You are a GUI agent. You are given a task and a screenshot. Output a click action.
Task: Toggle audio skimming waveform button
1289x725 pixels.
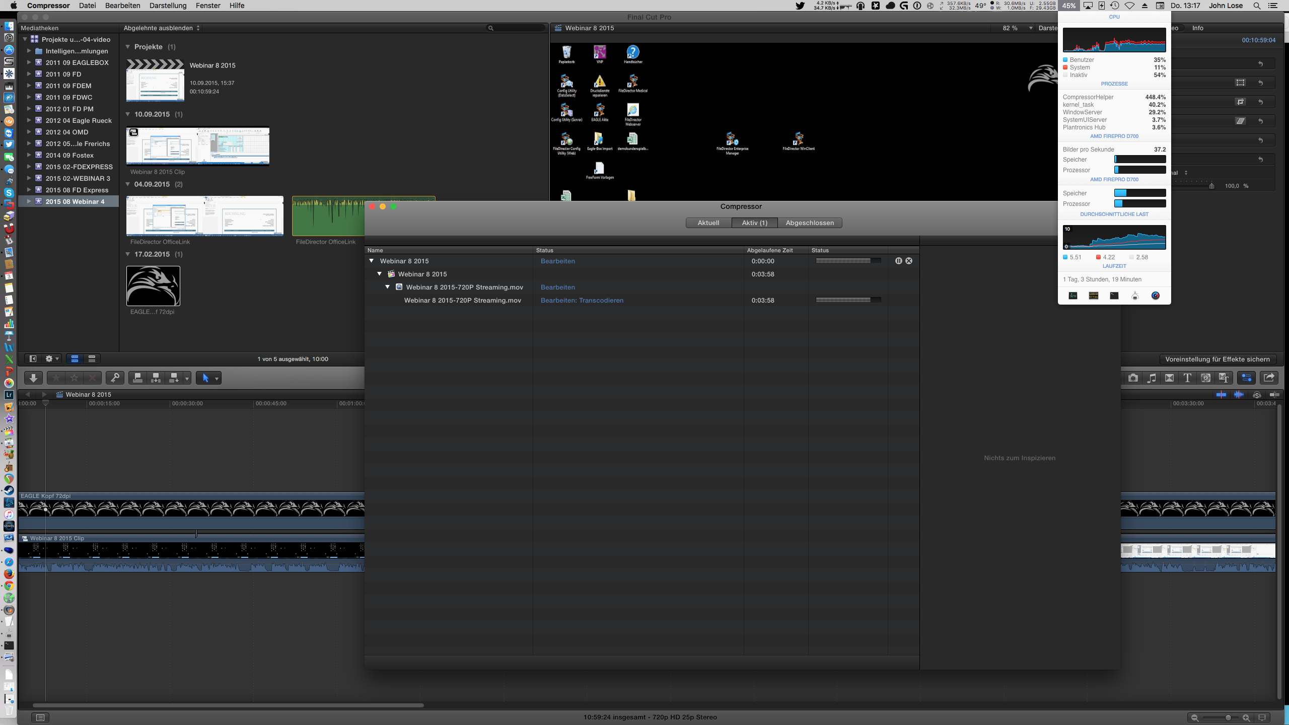[x=1239, y=395]
